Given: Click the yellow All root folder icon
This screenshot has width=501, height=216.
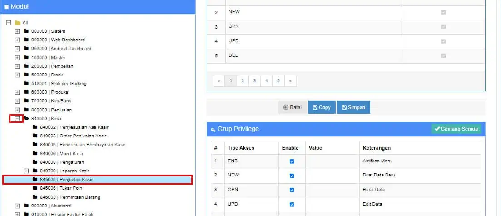Looking at the screenshot, I should pos(17,23).
